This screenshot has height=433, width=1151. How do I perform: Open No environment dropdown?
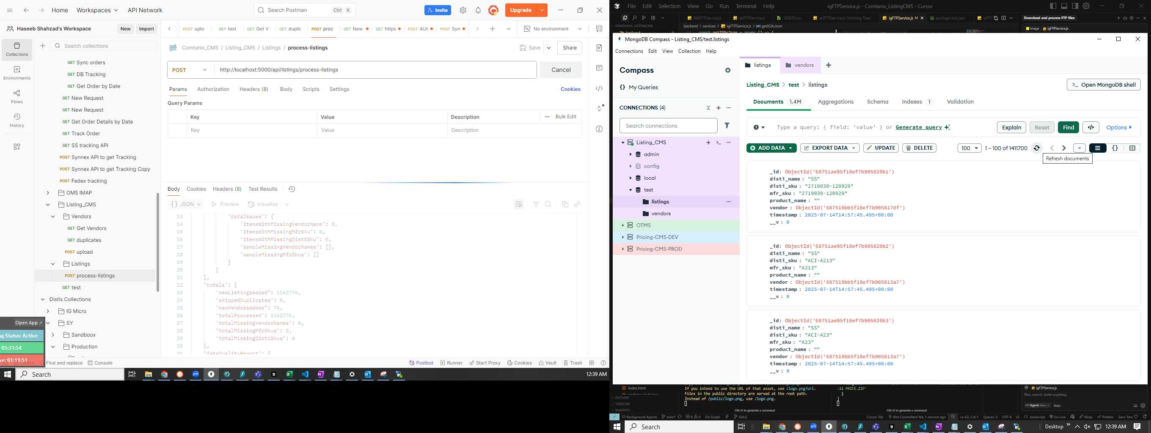(553, 29)
